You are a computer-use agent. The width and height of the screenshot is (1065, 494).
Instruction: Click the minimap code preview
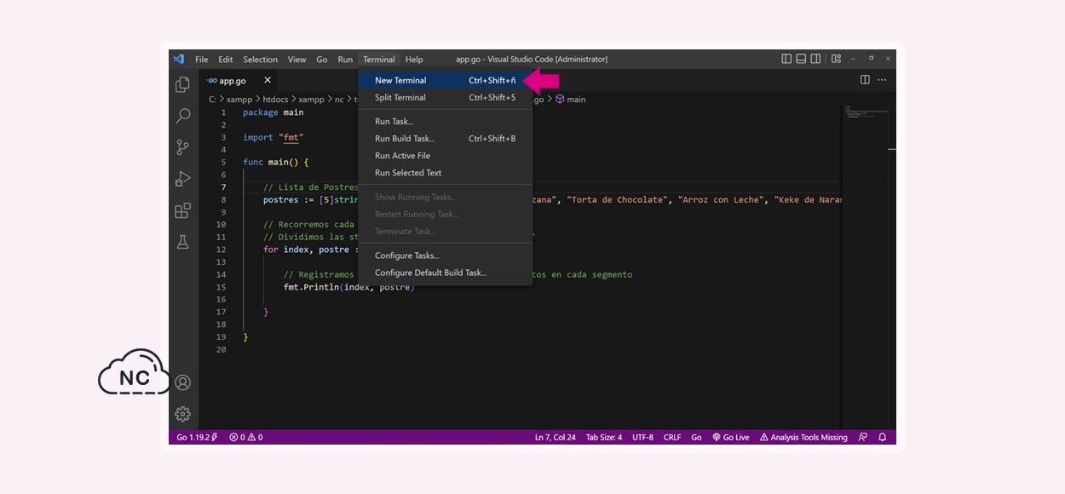pos(866,113)
